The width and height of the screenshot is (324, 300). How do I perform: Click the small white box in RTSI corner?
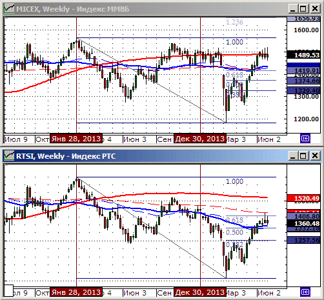[8, 290]
